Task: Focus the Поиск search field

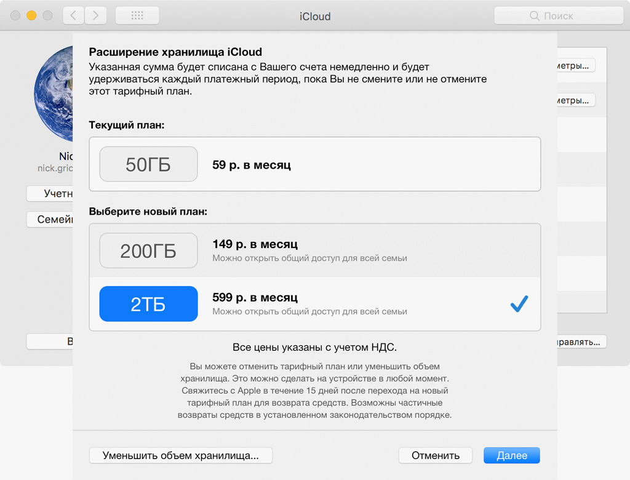Action: point(559,15)
